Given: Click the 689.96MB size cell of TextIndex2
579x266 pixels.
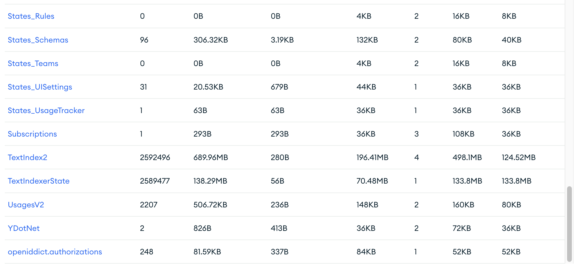Looking at the screenshot, I should click(211, 157).
